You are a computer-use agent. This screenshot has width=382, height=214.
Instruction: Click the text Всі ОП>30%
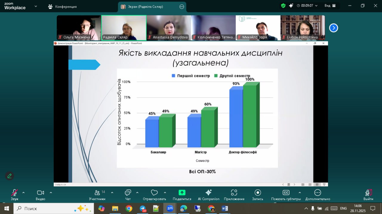[202, 171]
